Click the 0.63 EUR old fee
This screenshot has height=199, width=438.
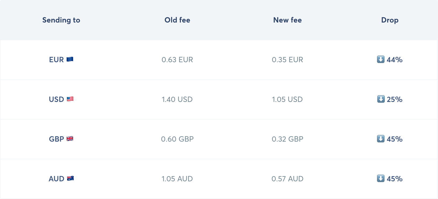[x=177, y=60]
